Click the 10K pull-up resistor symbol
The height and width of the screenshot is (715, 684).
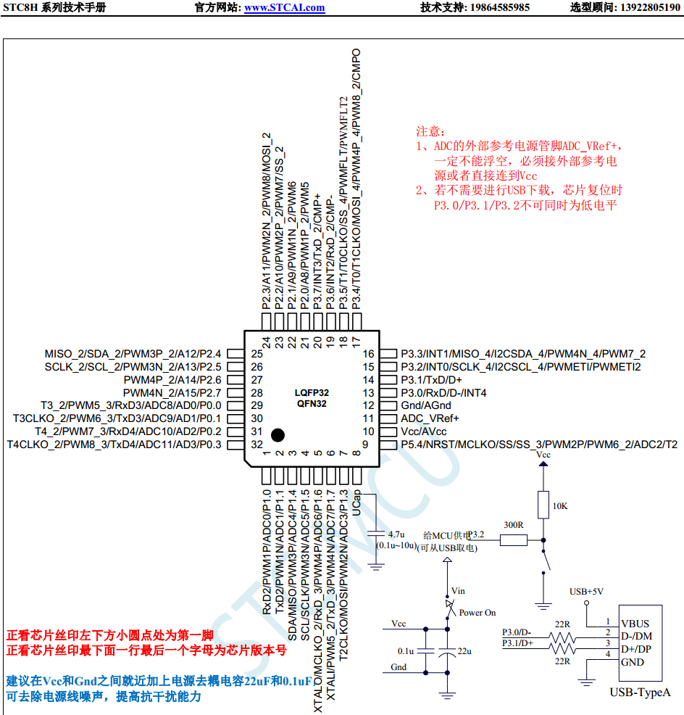543,505
